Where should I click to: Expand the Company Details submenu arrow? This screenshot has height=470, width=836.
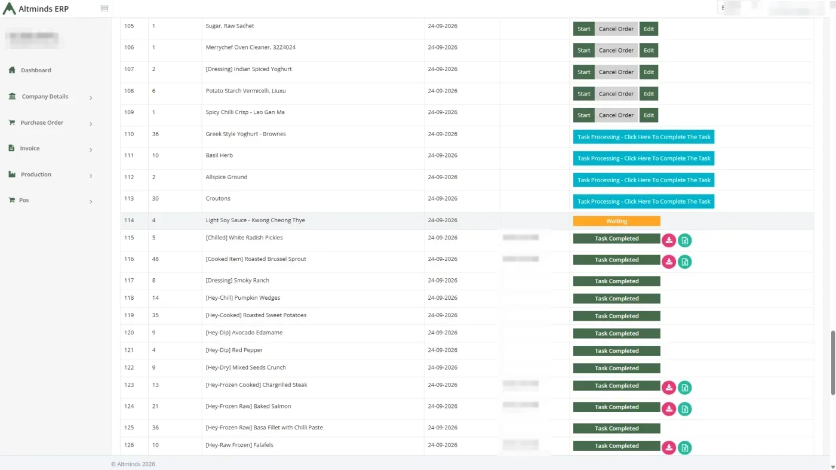(x=91, y=98)
